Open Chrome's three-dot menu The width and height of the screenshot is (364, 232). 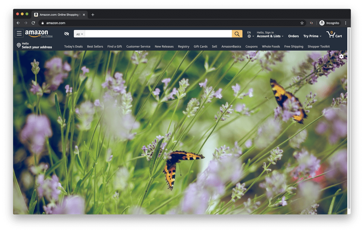click(346, 23)
